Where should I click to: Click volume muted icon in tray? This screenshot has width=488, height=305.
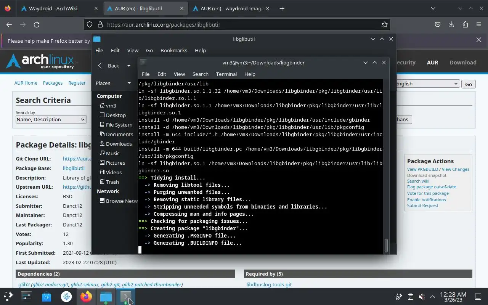pos(422,297)
